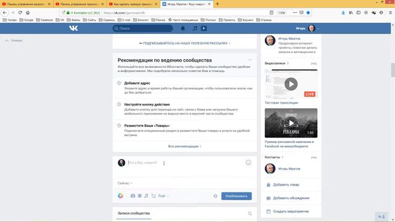
Task: Edit Видеозаписи section via 'ред.'
Action: tap(314, 64)
